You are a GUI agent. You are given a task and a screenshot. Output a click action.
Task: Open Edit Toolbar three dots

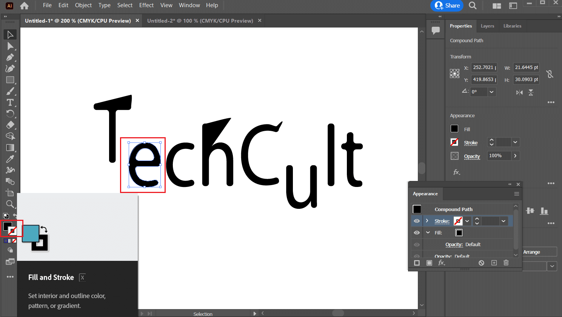(x=10, y=277)
